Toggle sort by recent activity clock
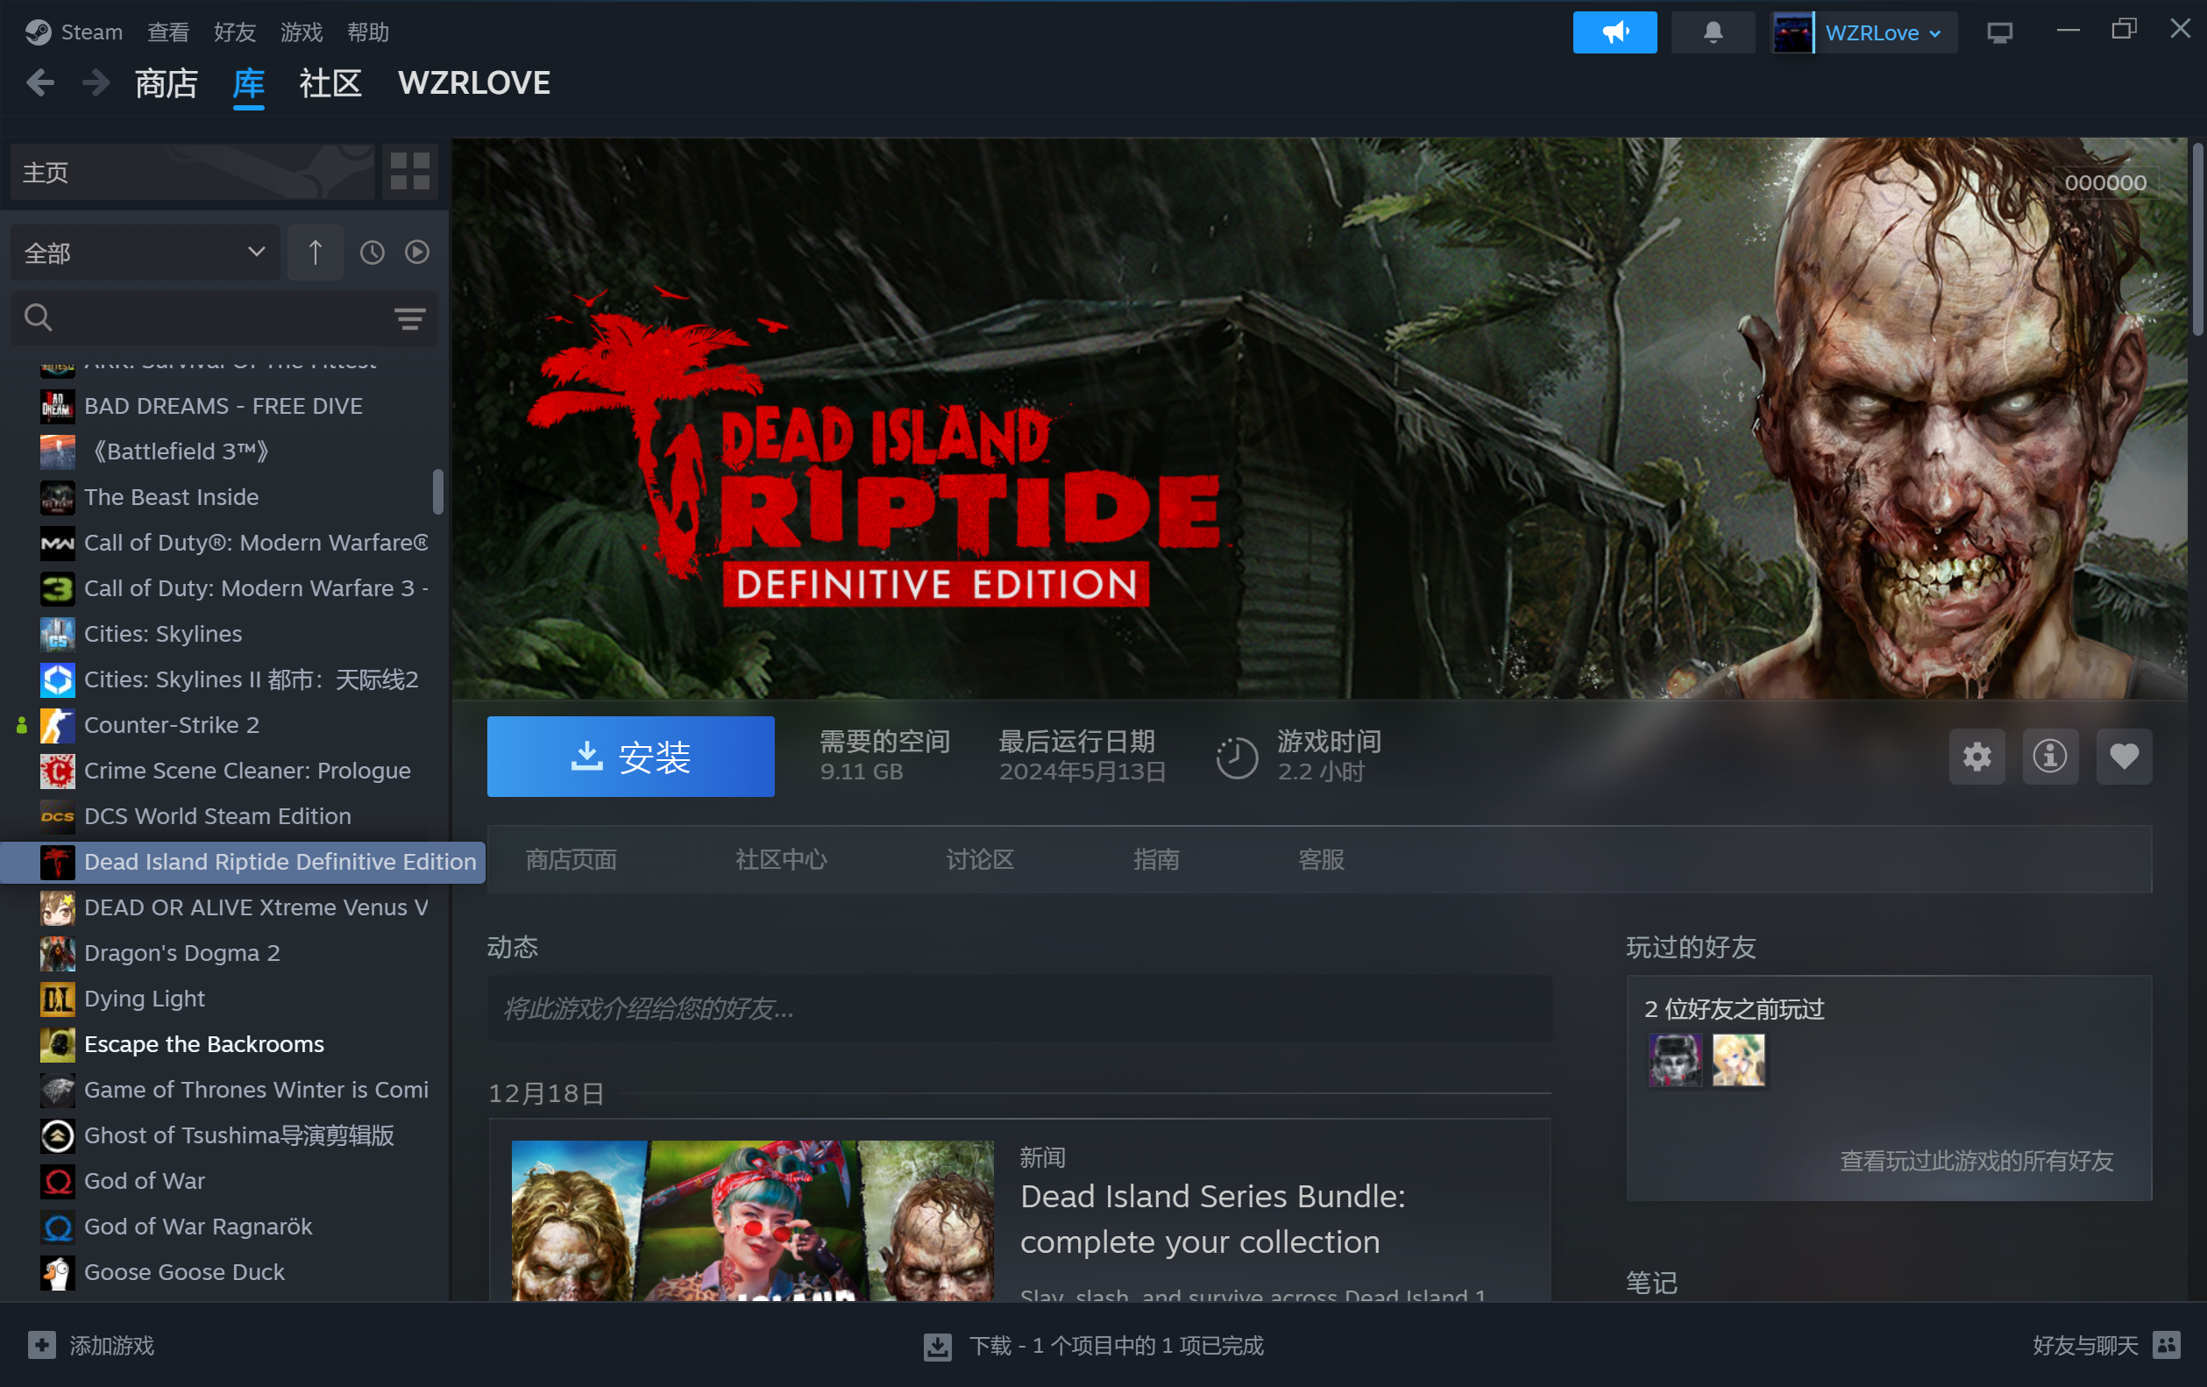The height and width of the screenshot is (1387, 2207). (x=373, y=253)
